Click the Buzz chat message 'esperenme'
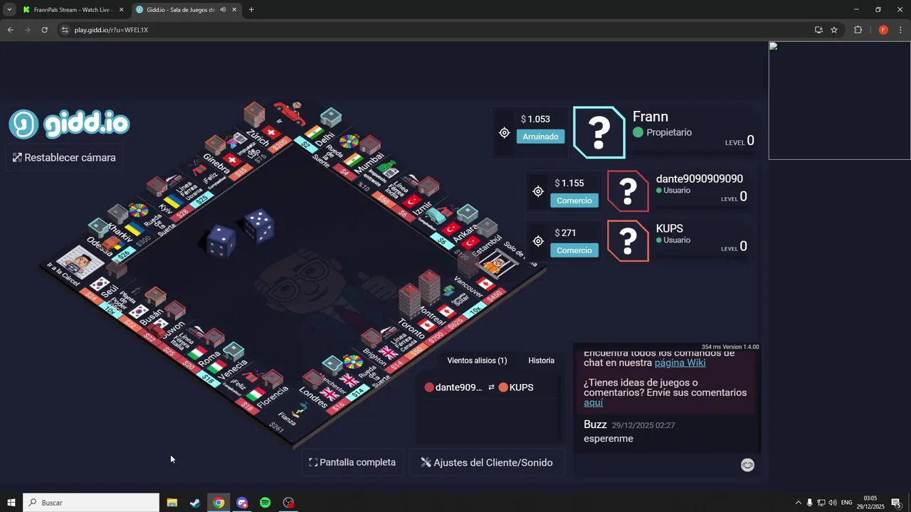Viewport: 911px width, 512px height. 609,439
